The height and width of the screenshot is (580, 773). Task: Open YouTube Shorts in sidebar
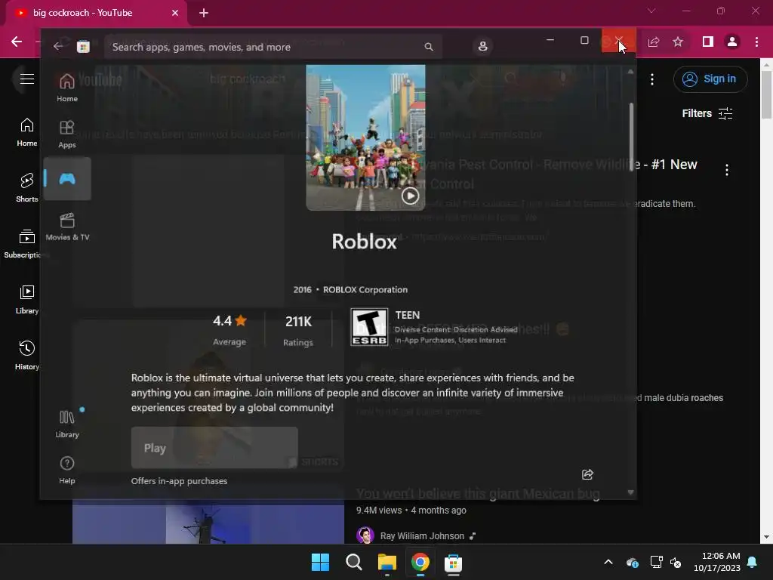pyautogui.click(x=27, y=188)
